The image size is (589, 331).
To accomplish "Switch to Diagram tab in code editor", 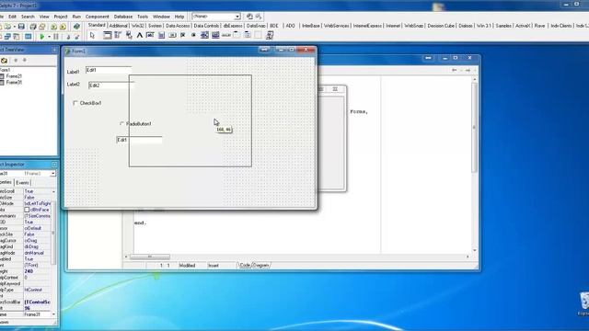I will 260,266.
